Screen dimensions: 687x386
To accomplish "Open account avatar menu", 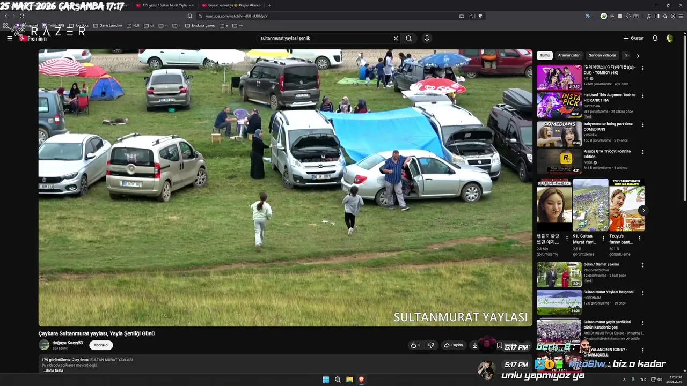I will coord(669,38).
